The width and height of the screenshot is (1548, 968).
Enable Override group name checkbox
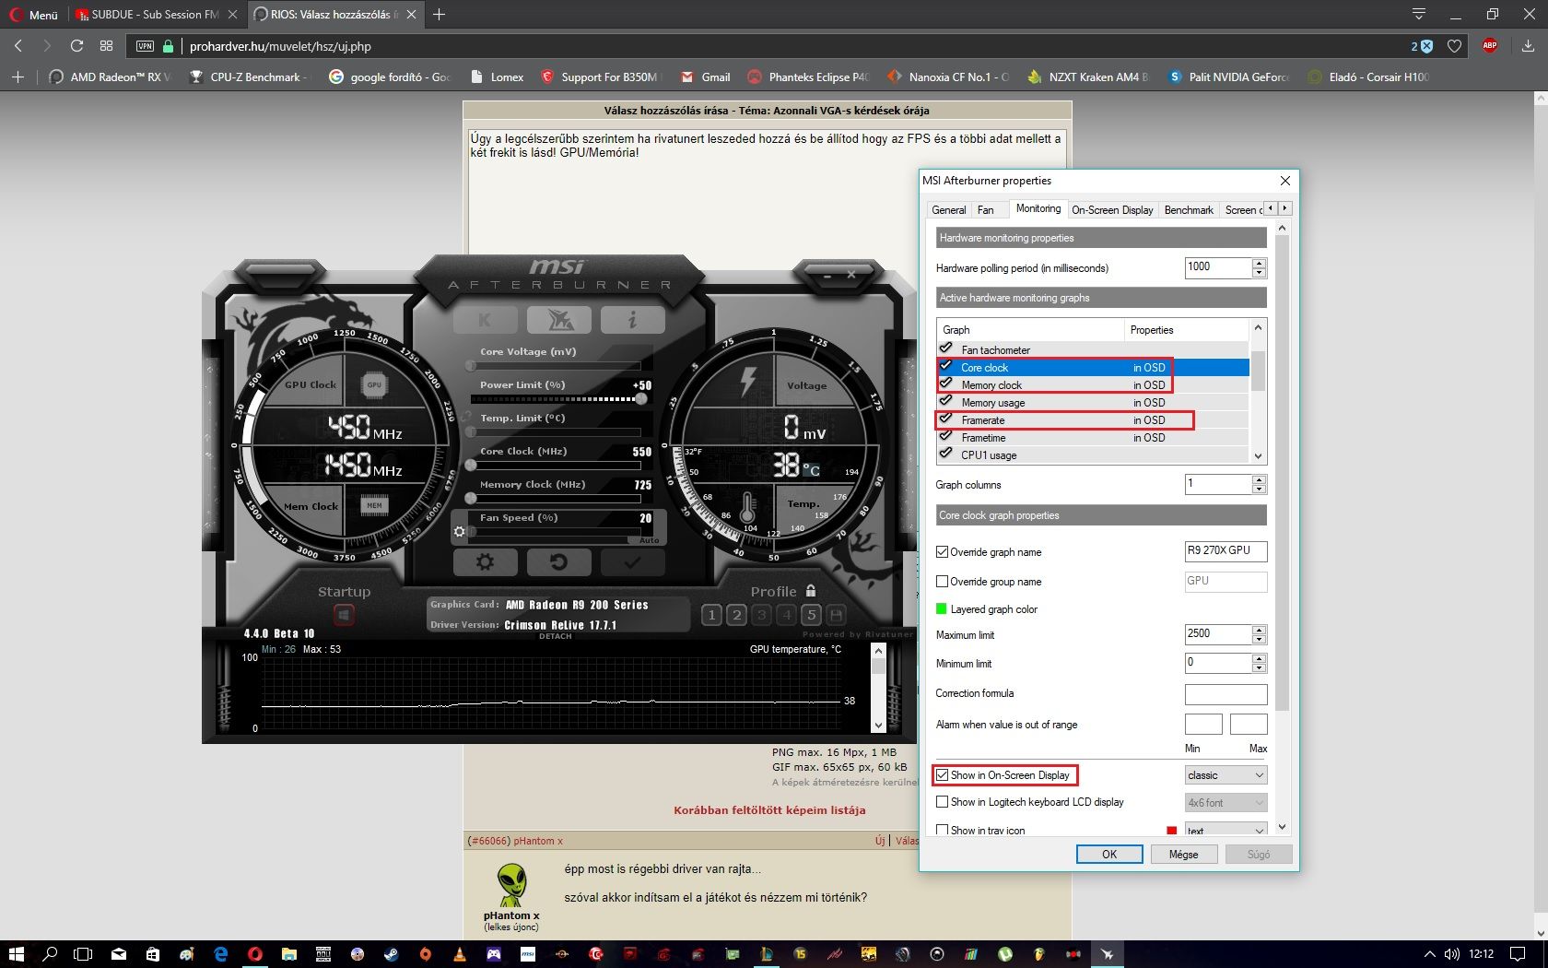942,582
